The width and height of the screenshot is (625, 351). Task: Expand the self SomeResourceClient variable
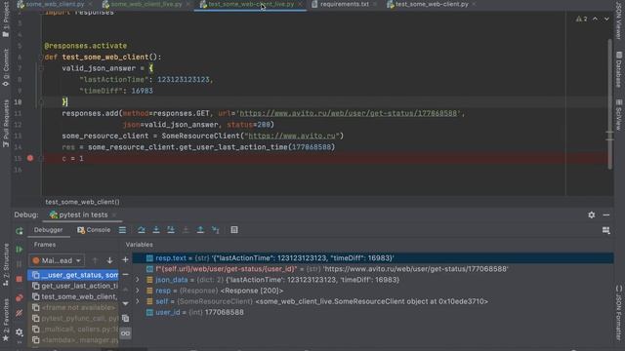point(138,301)
